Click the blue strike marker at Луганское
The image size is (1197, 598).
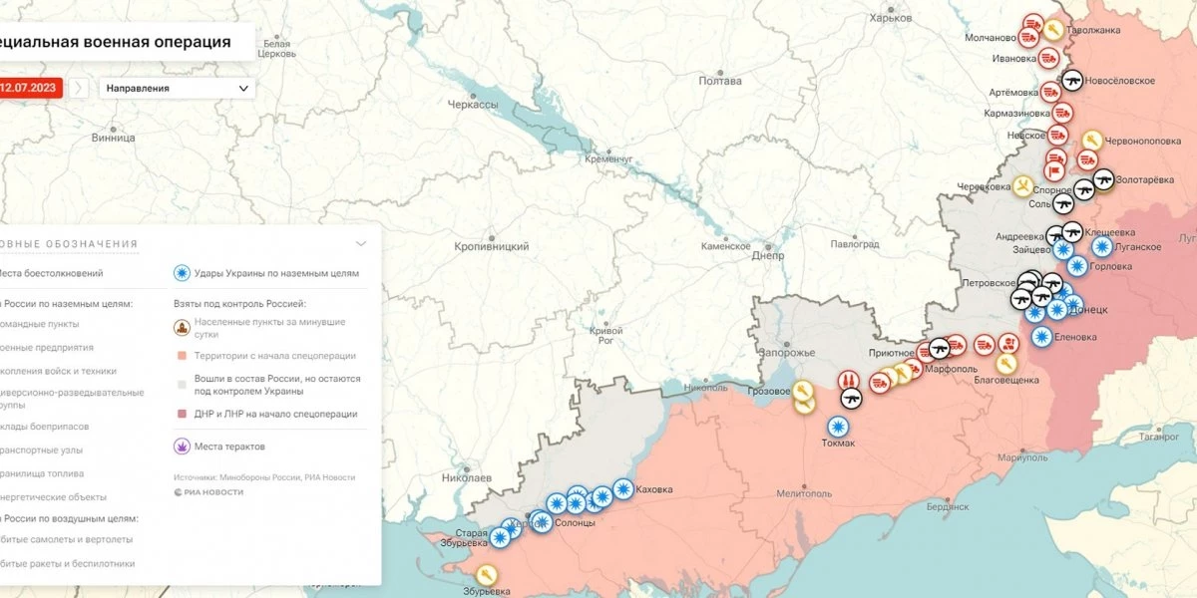click(1101, 246)
